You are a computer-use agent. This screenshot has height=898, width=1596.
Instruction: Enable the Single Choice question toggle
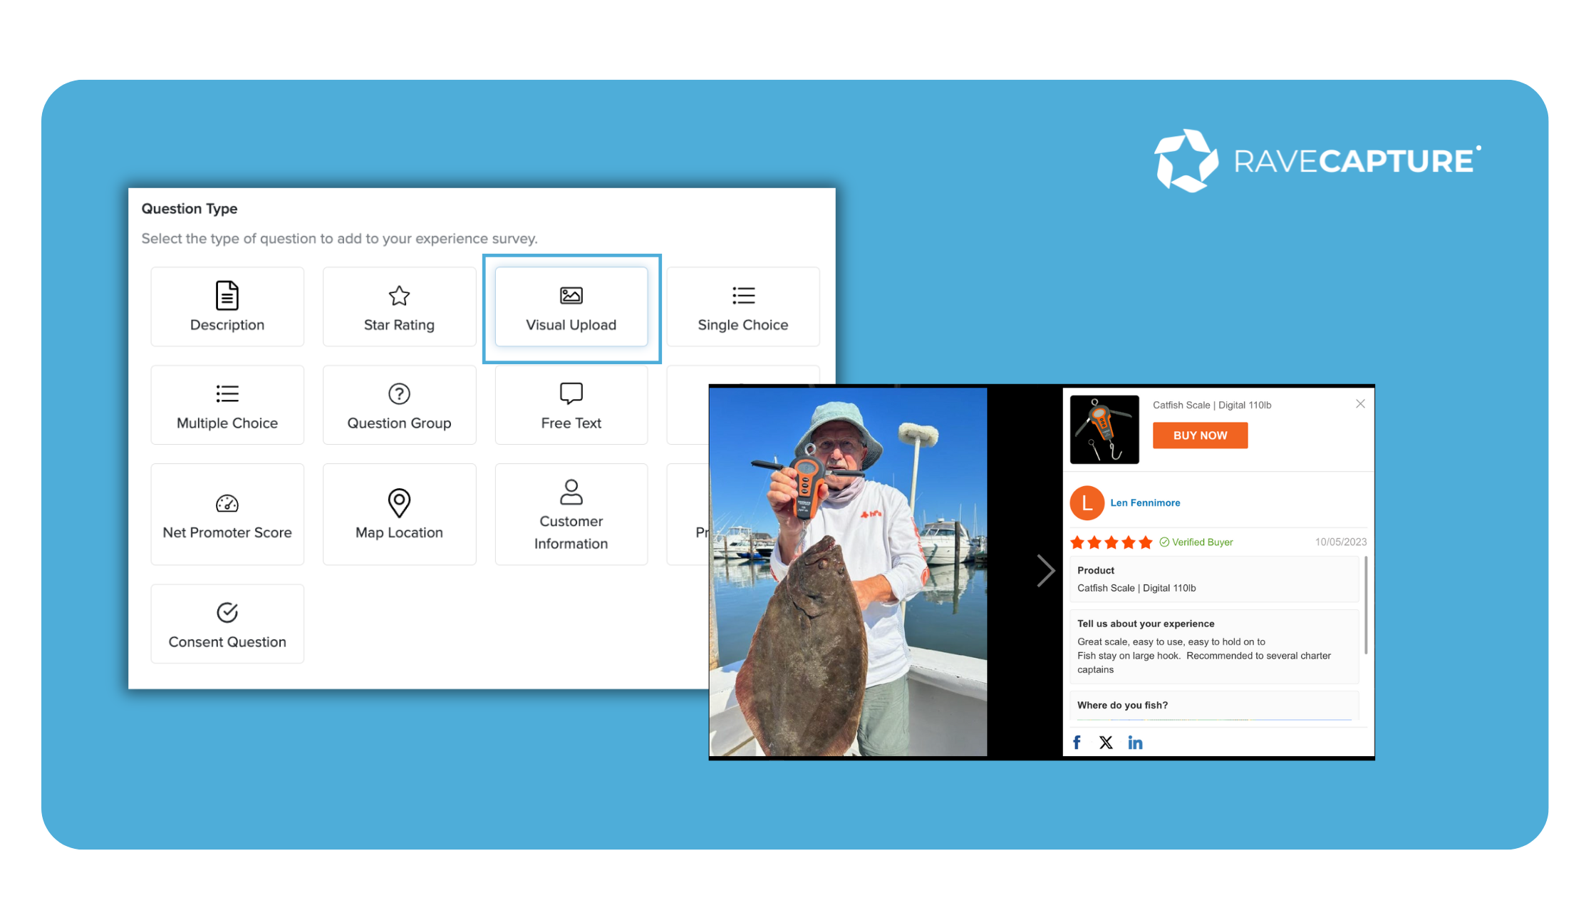(x=743, y=307)
